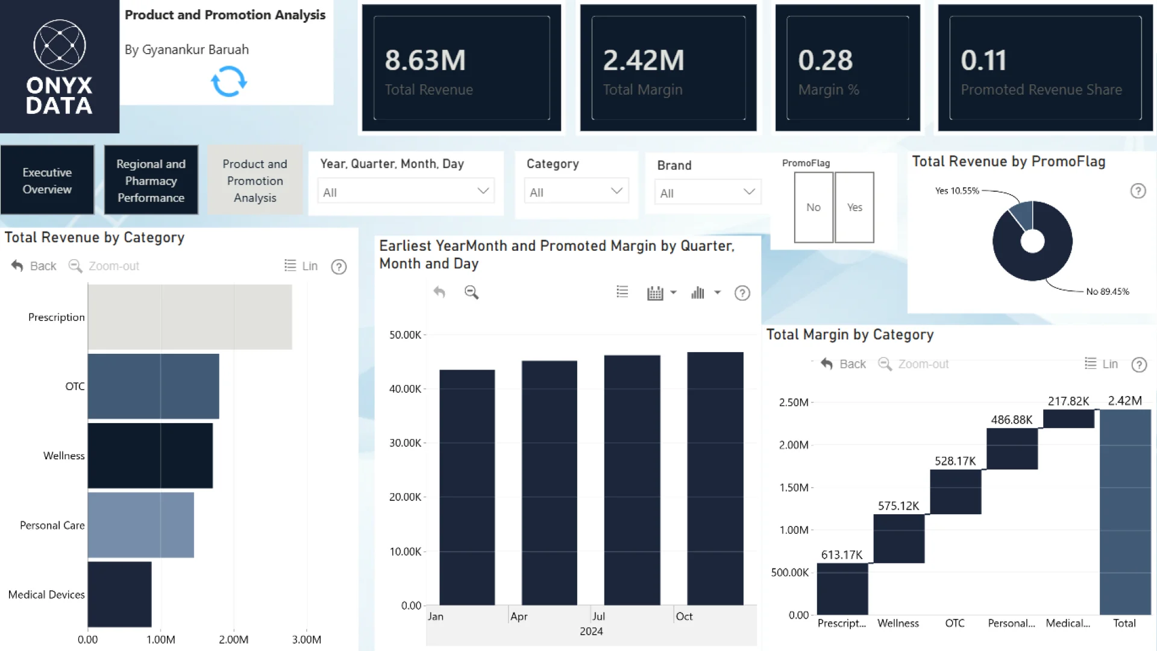Click the blue refresh arrows icon
This screenshot has width=1157, height=651.
pyautogui.click(x=229, y=81)
